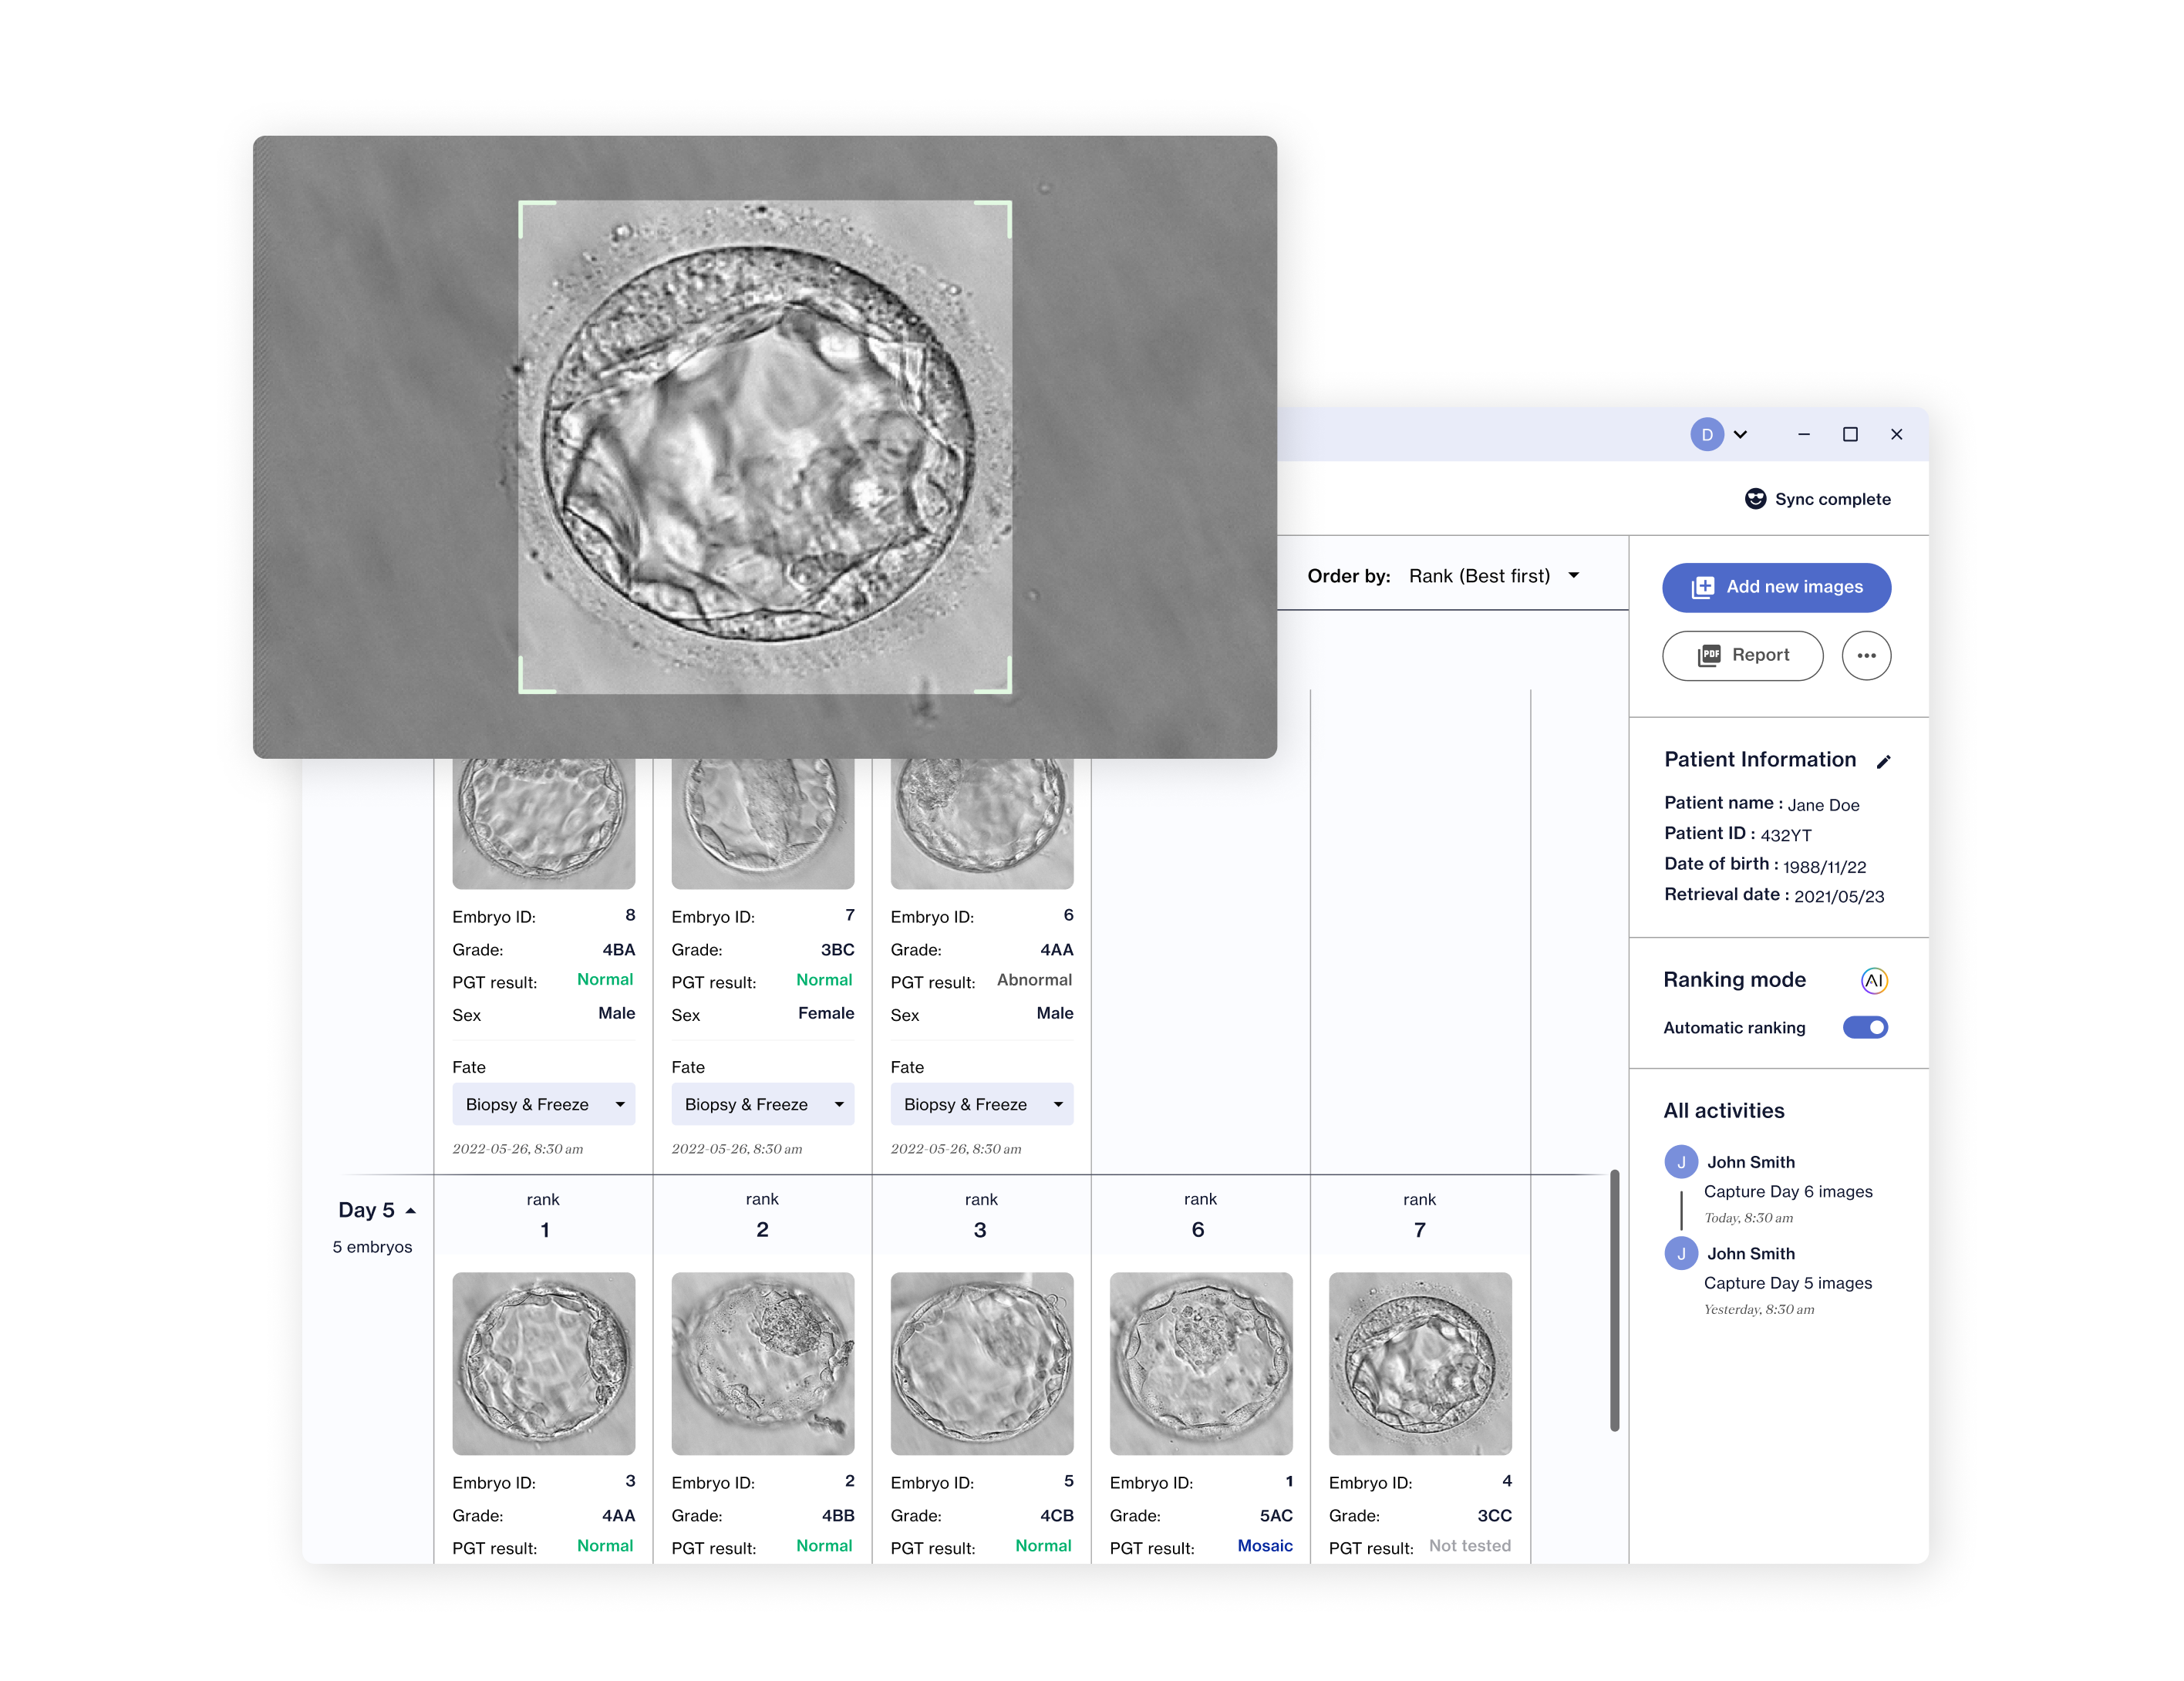Edit Patient Information with pencil icon
Image resolution: width=2184 pixels, height=1681 pixels.
point(1883,762)
